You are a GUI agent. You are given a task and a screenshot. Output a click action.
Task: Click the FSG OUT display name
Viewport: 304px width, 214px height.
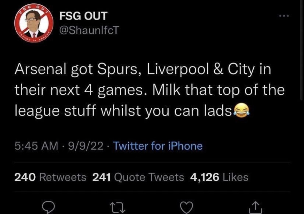[x=83, y=16]
